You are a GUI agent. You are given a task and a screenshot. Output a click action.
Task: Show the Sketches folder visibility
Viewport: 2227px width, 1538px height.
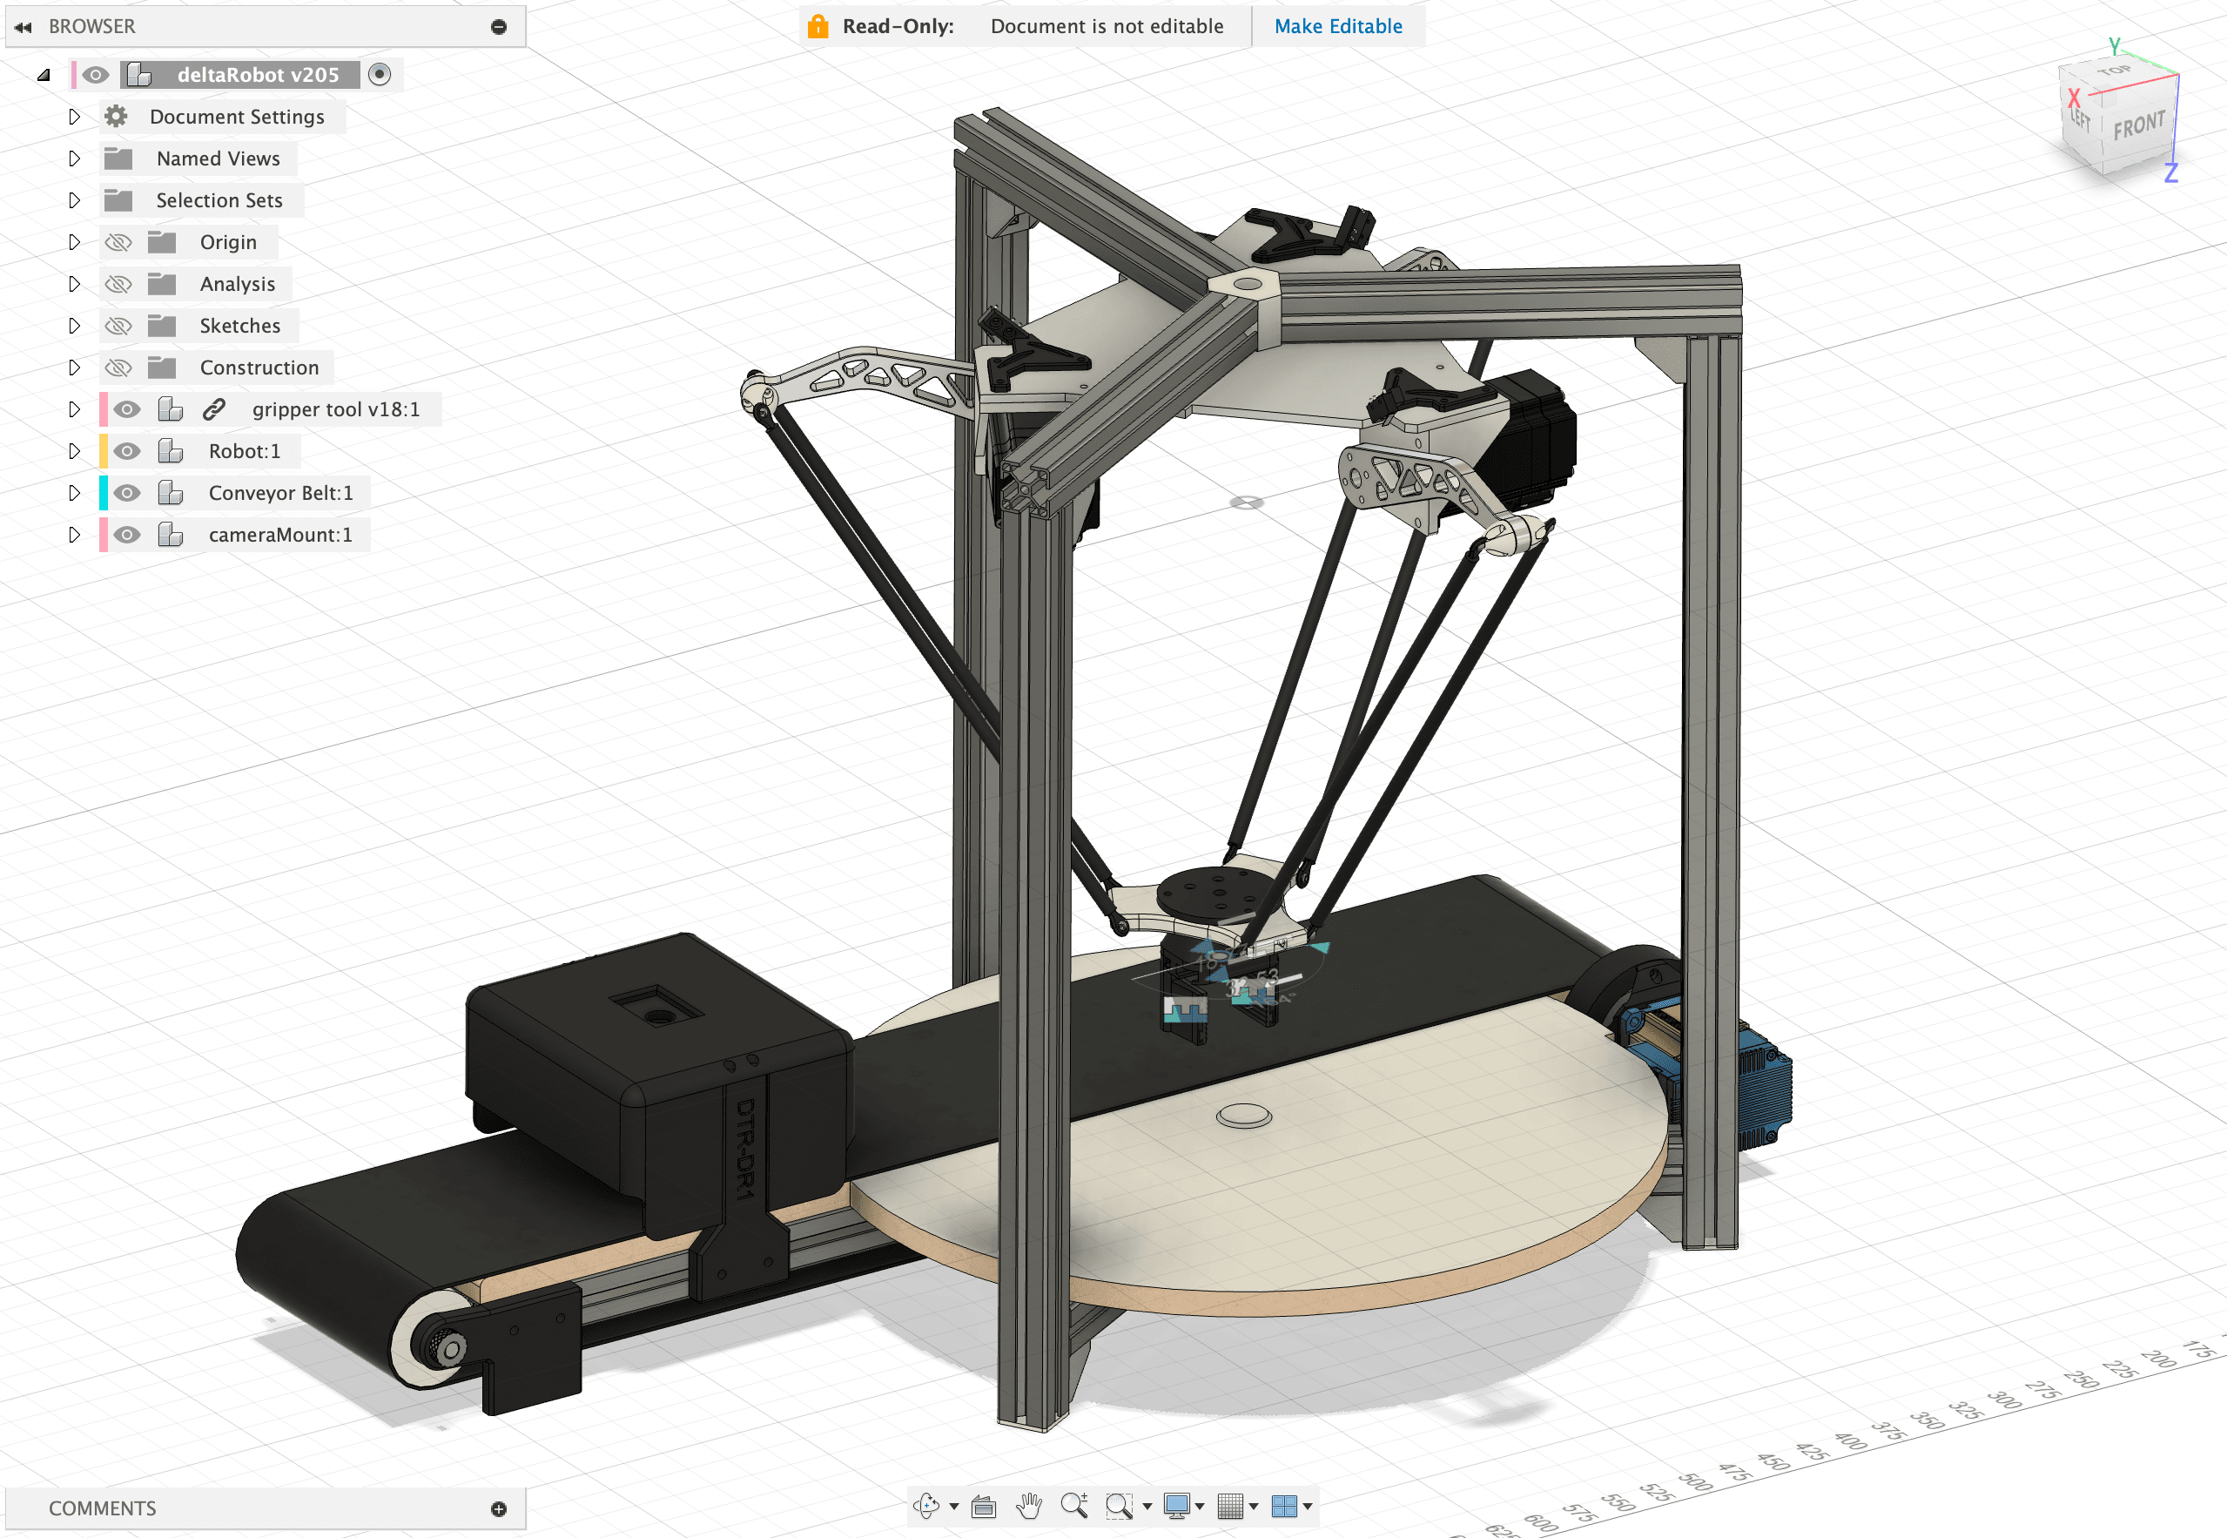point(118,325)
